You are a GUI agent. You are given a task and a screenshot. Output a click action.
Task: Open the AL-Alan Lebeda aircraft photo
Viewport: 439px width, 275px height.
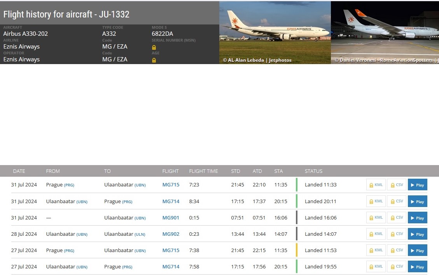[275, 33]
